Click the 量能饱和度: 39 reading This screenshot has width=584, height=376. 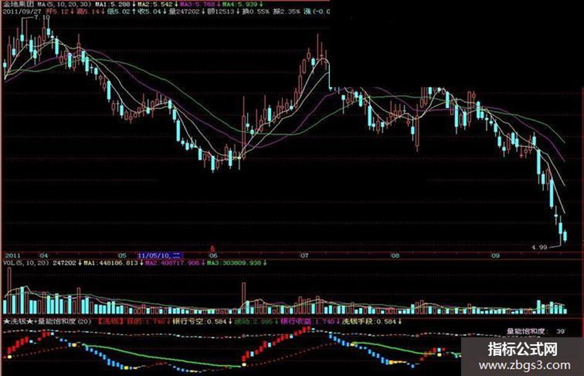536,331
